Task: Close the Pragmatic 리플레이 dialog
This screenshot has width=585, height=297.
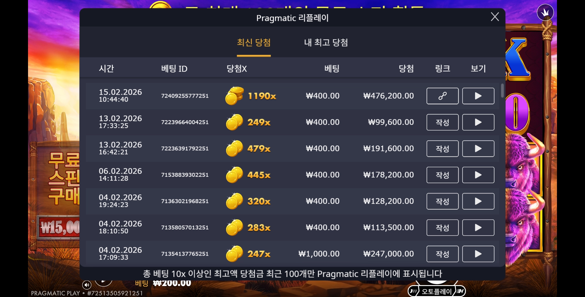Action: pos(495,17)
